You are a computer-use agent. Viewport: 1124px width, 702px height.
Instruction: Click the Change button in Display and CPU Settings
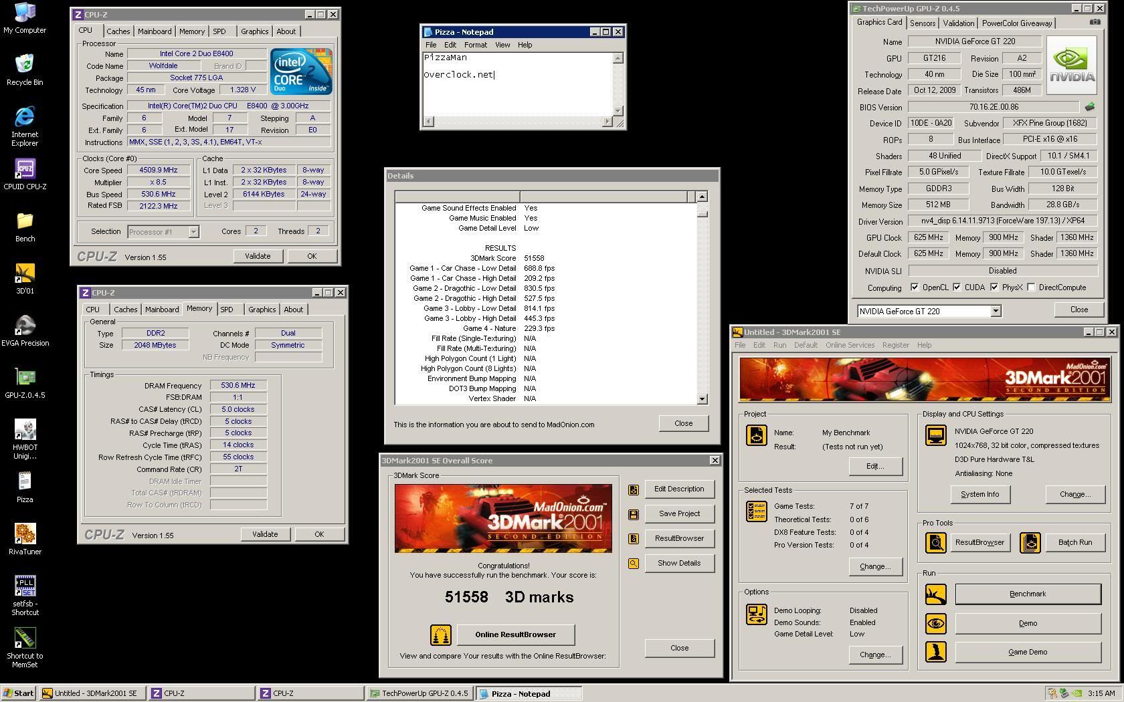coord(1074,495)
